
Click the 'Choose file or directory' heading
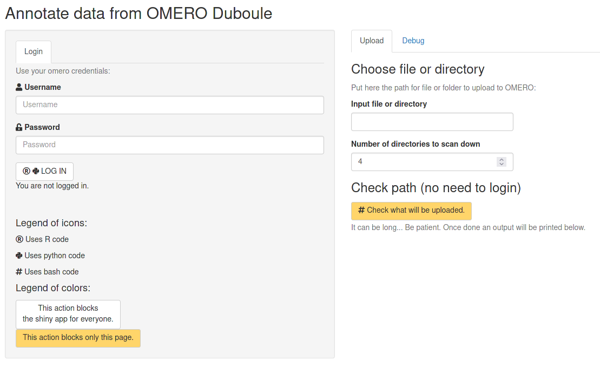(418, 69)
